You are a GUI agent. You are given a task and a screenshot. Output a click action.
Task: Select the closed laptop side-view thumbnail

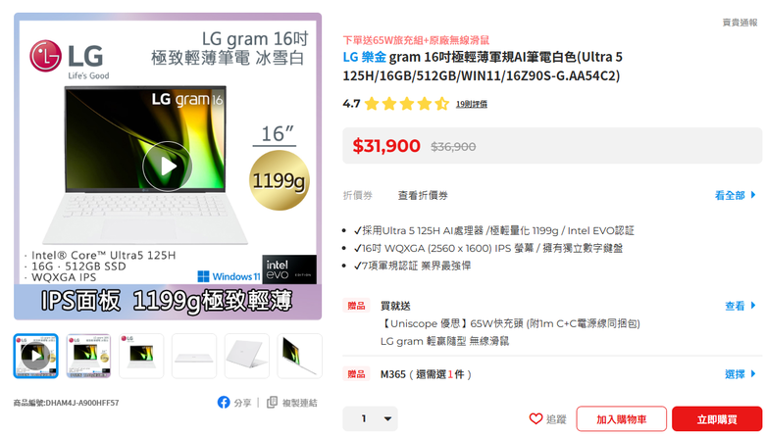pyautogui.click(x=193, y=356)
